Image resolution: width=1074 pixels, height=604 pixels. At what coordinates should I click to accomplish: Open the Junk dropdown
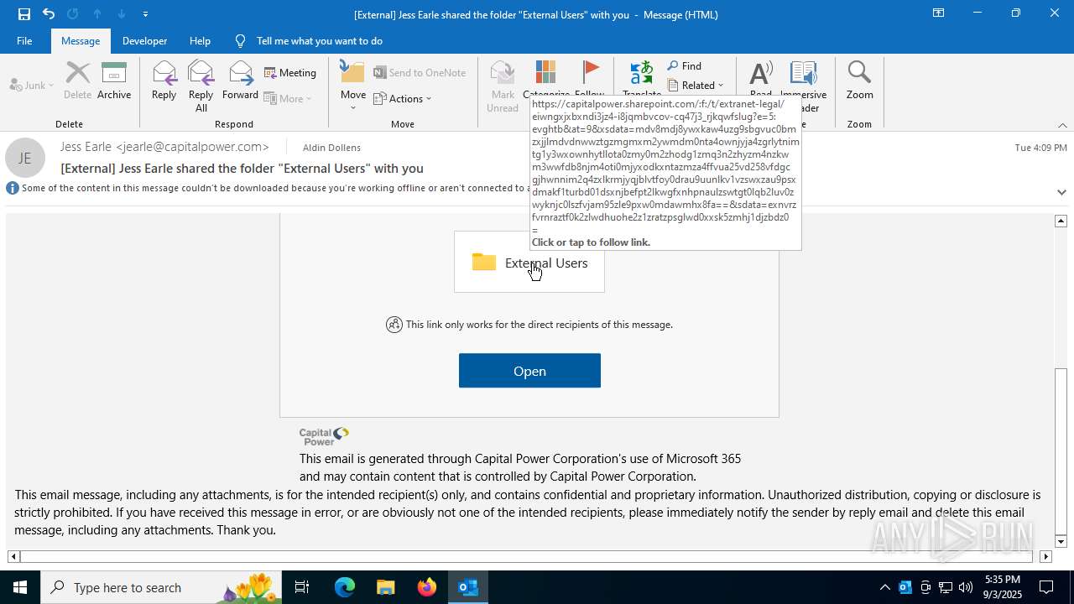32,85
